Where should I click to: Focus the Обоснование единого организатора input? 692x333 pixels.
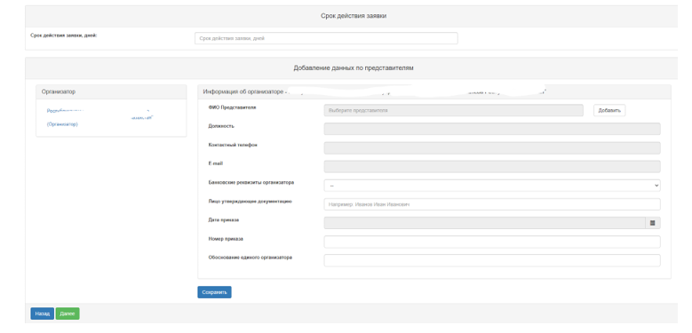tap(492, 261)
